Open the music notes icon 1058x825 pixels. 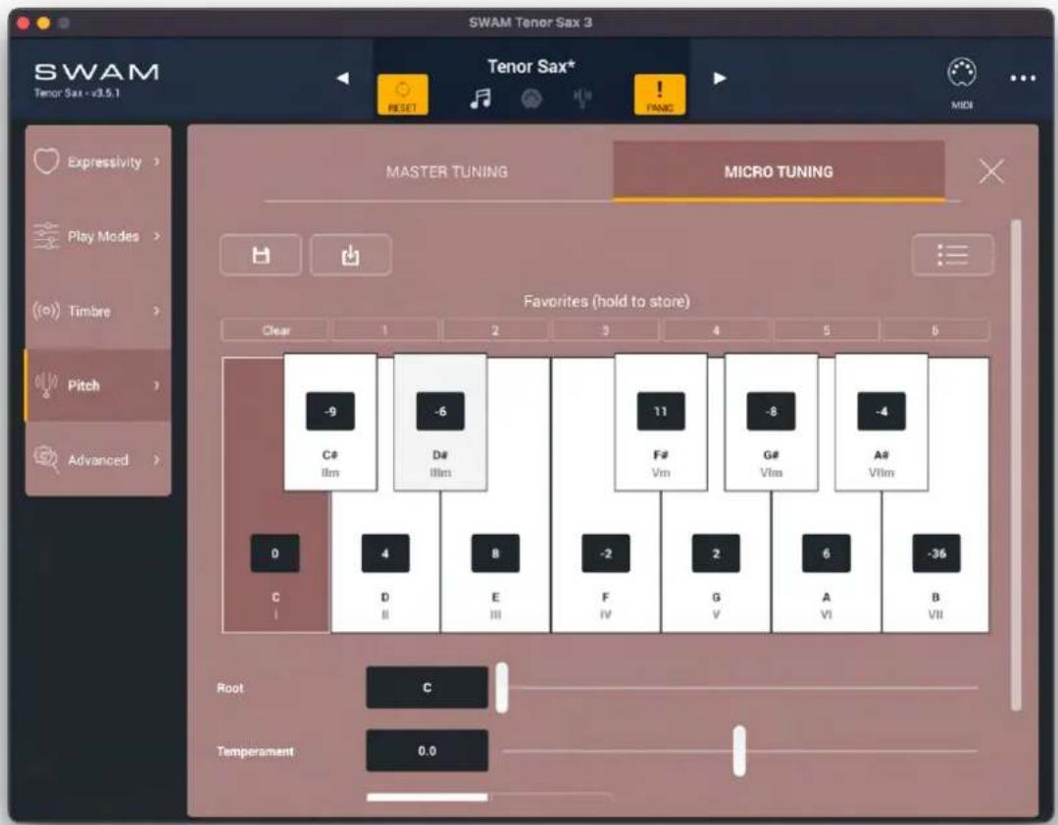pos(480,99)
